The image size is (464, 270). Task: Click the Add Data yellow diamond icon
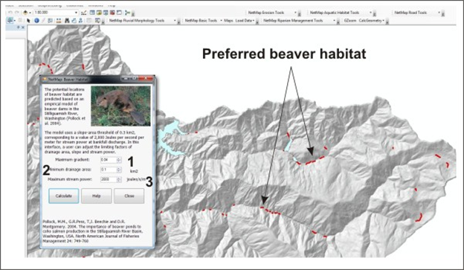(x=25, y=13)
